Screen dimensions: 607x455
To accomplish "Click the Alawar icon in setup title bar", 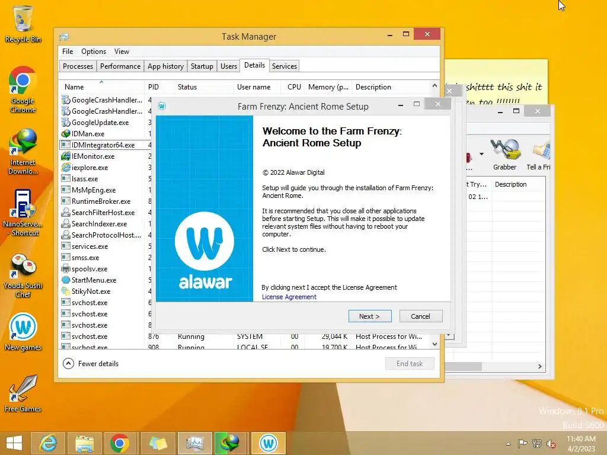I will pyautogui.click(x=162, y=106).
